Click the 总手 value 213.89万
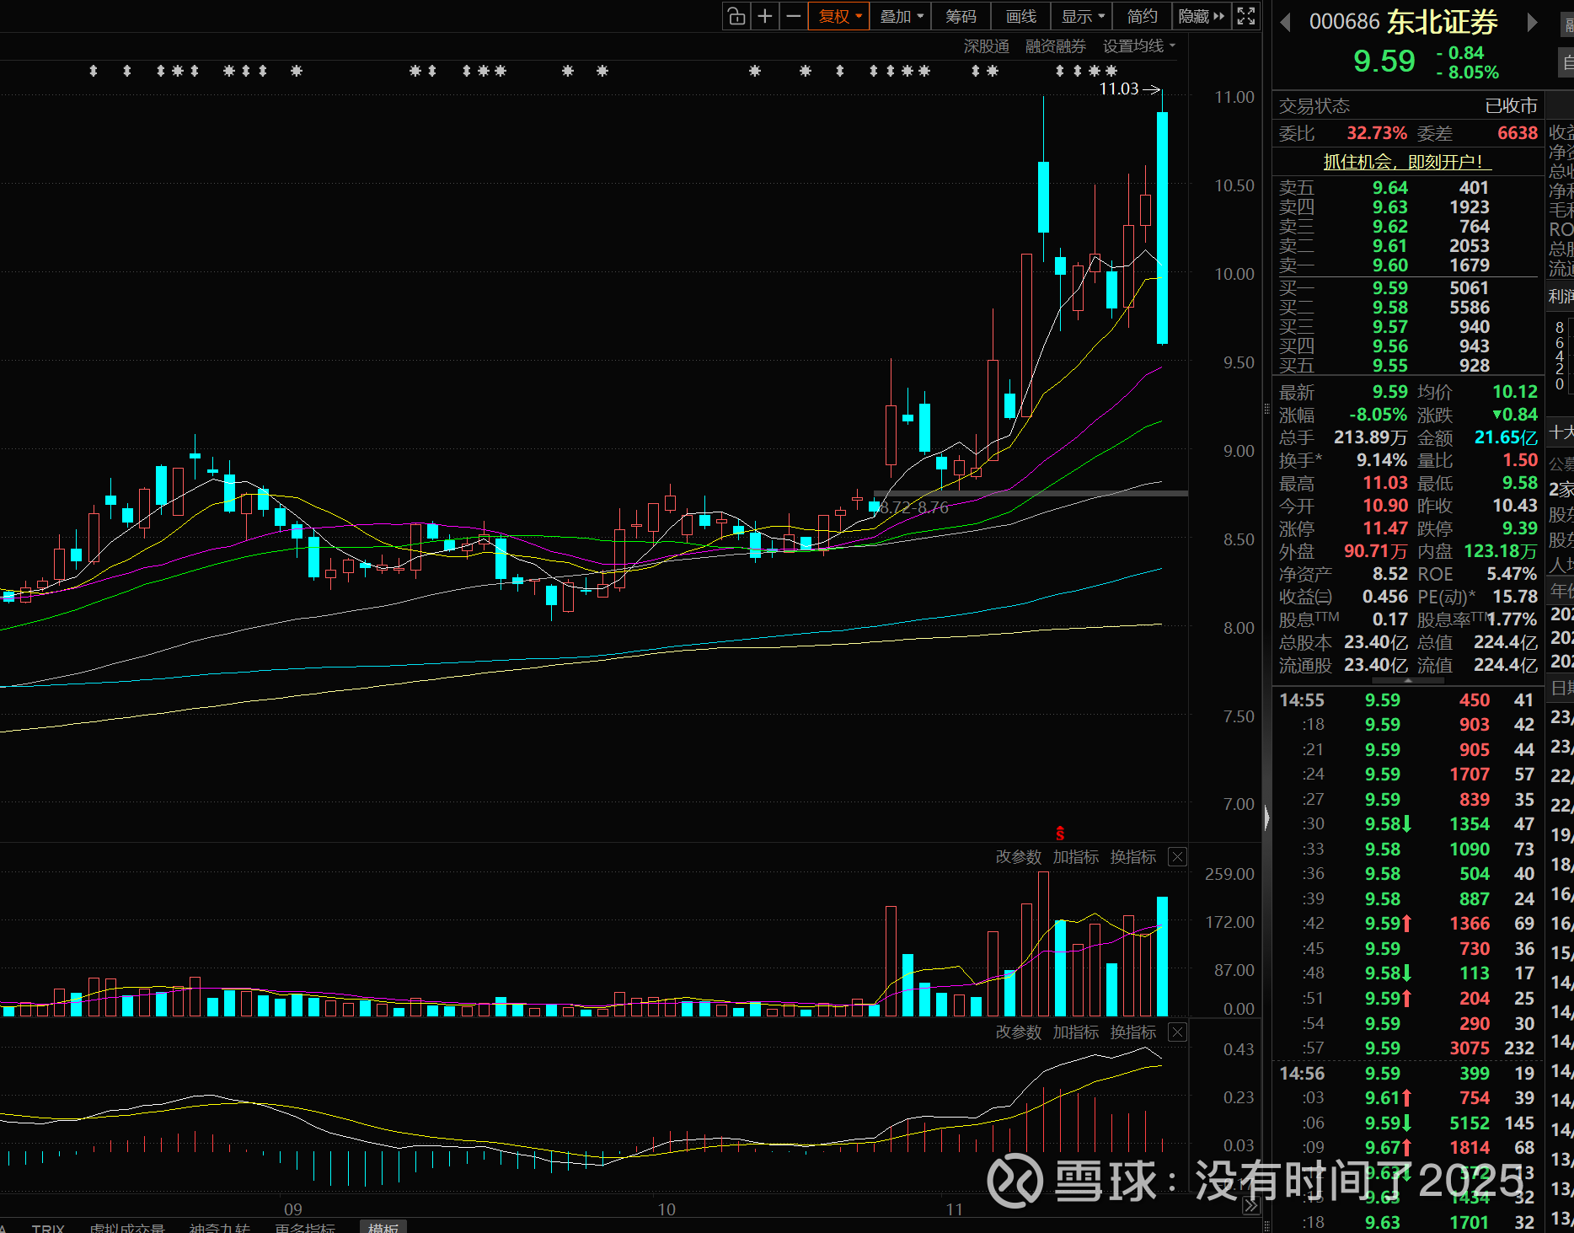The height and width of the screenshot is (1233, 1574). 1370,437
